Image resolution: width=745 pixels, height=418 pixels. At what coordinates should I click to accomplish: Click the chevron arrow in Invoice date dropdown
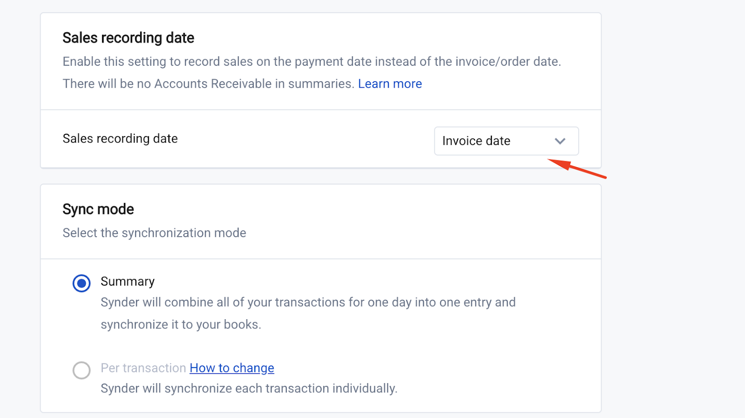pos(560,141)
